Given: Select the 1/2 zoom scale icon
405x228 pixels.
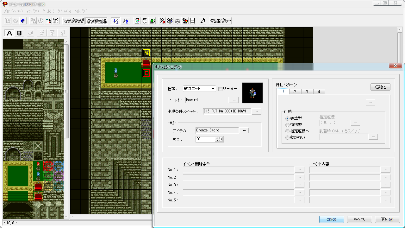Looking at the screenshot, I should click(126, 21).
